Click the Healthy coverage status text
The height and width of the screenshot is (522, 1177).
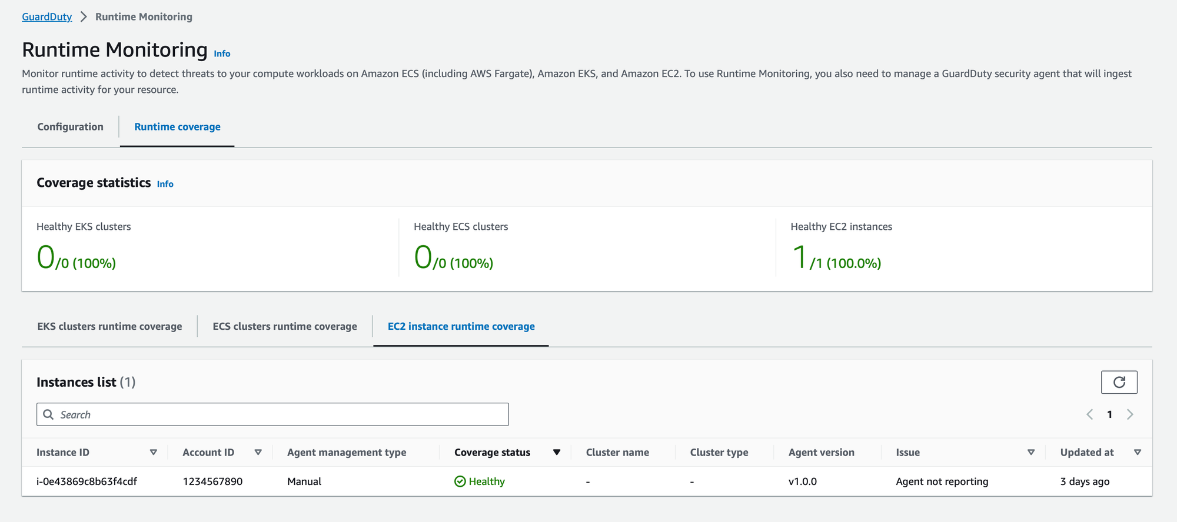tap(487, 481)
